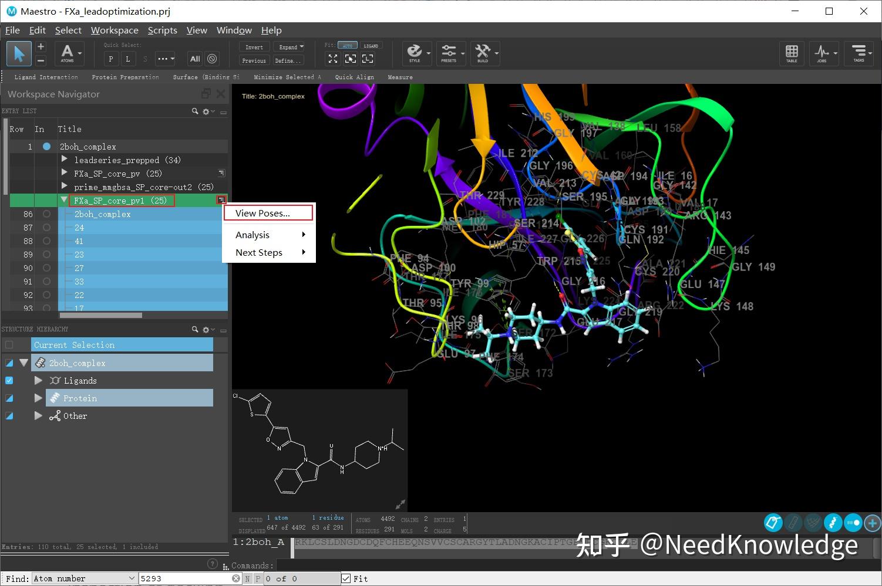This screenshot has height=586, width=882.
Task: Collapse the FXa_SP_core_pv1 group
Action: point(64,200)
